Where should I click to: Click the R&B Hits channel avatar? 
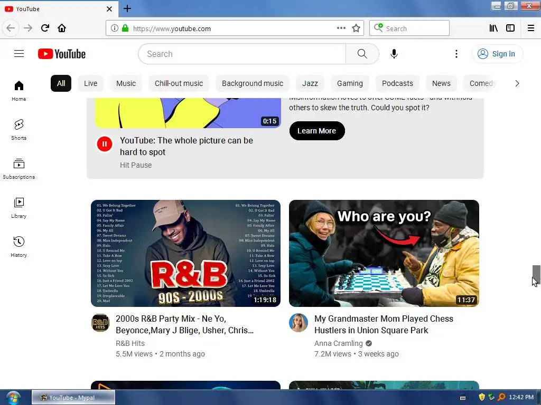click(x=100, y=323)
